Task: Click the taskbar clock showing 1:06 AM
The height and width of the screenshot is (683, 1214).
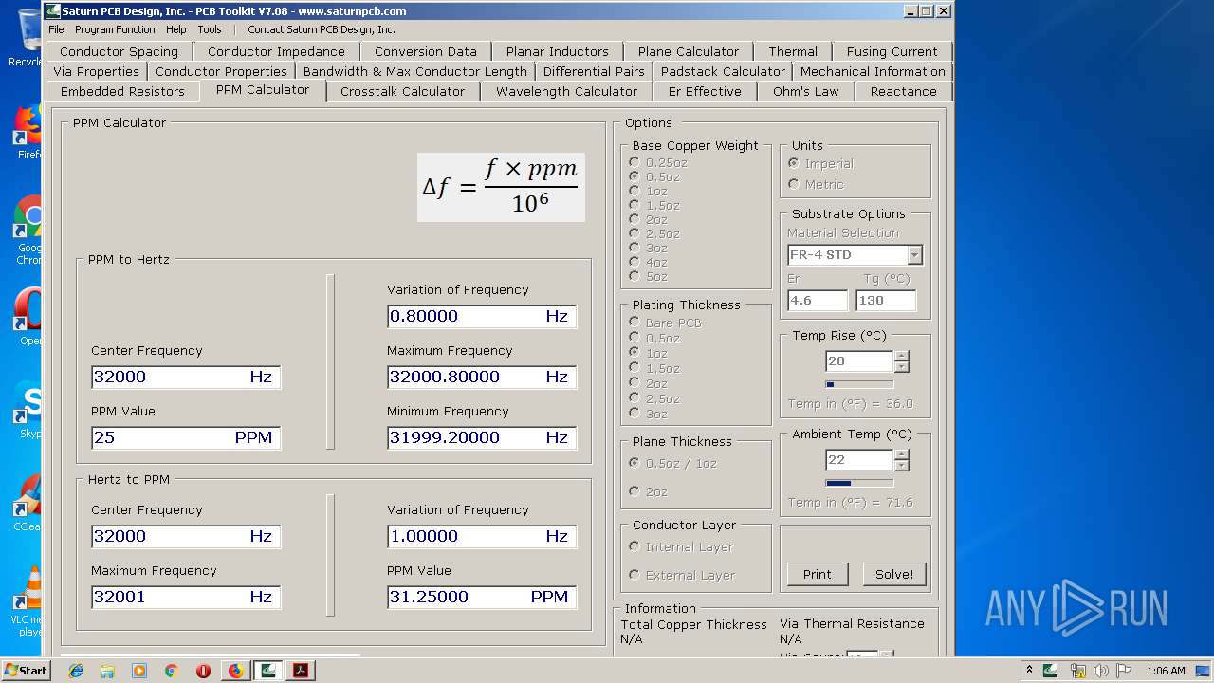Action: (1165, 671)
